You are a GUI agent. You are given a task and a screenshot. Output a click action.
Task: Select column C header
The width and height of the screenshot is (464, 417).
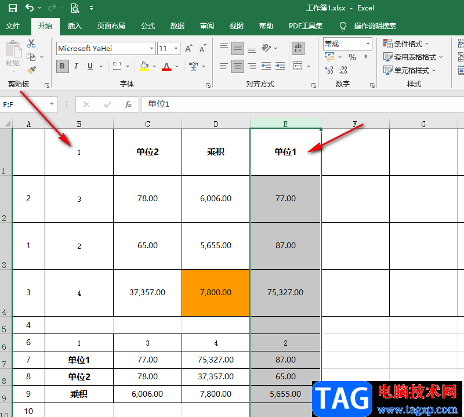click(x=147, y=124)
